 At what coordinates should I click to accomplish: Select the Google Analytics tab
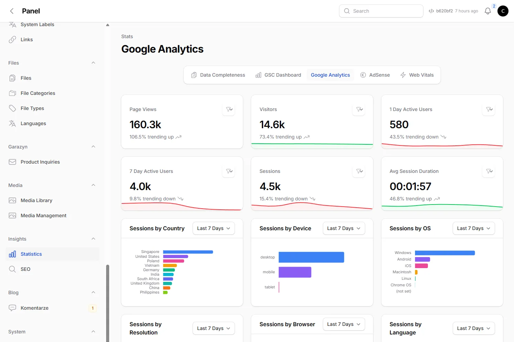(x=330, y=75)
